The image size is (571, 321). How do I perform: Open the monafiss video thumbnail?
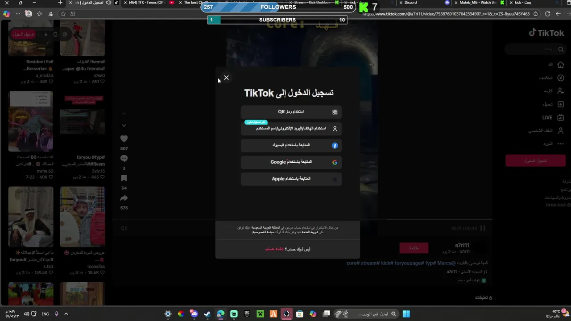[82, 217]
